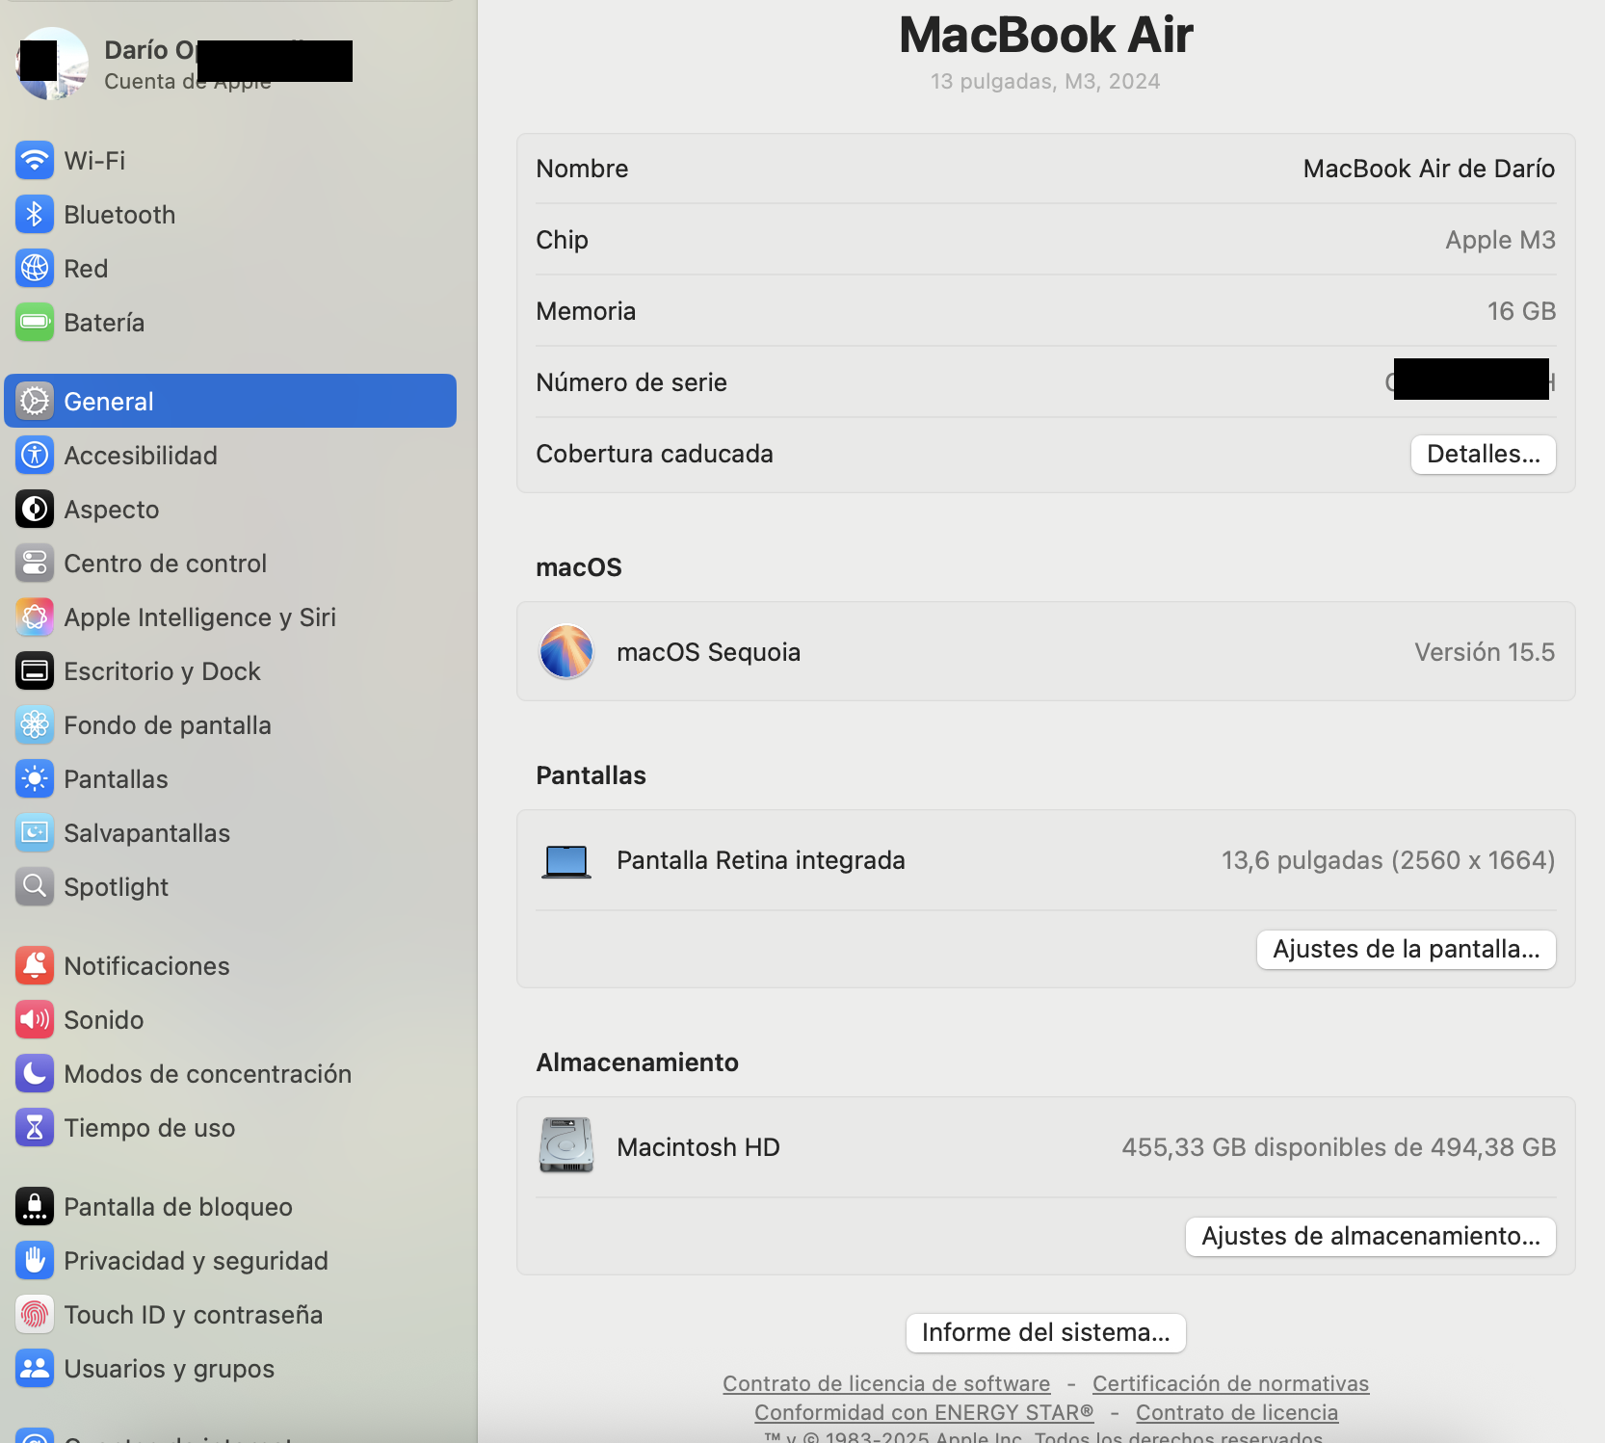Click the Macintosh HD disk icon
Image resolution: width=1605 pixels, height=1443 pixels.
point(566,1145)
